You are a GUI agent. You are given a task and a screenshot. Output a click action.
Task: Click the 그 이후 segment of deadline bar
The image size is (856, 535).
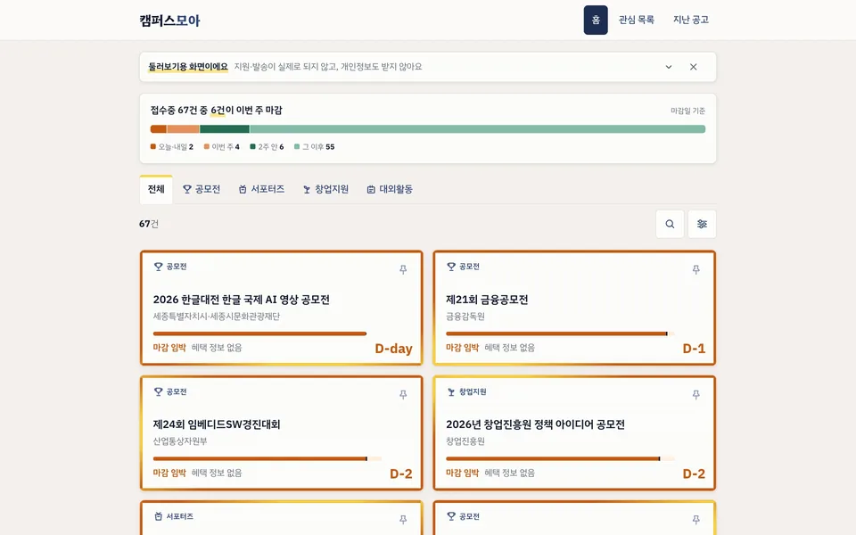(477, 129)
